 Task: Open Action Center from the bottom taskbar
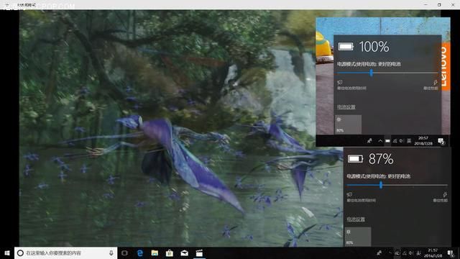[451, 253]
